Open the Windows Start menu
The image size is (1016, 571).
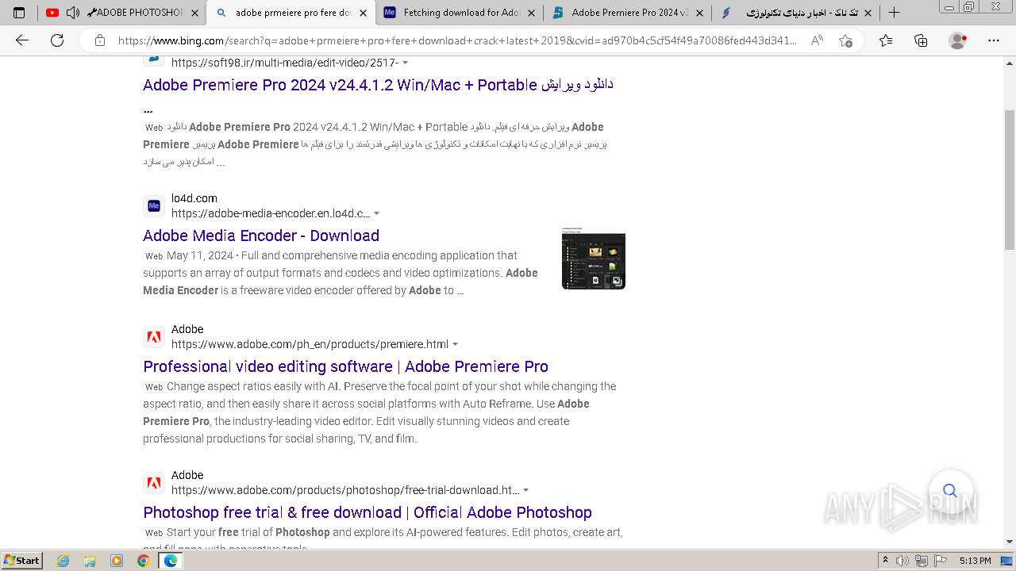[22, 561]
